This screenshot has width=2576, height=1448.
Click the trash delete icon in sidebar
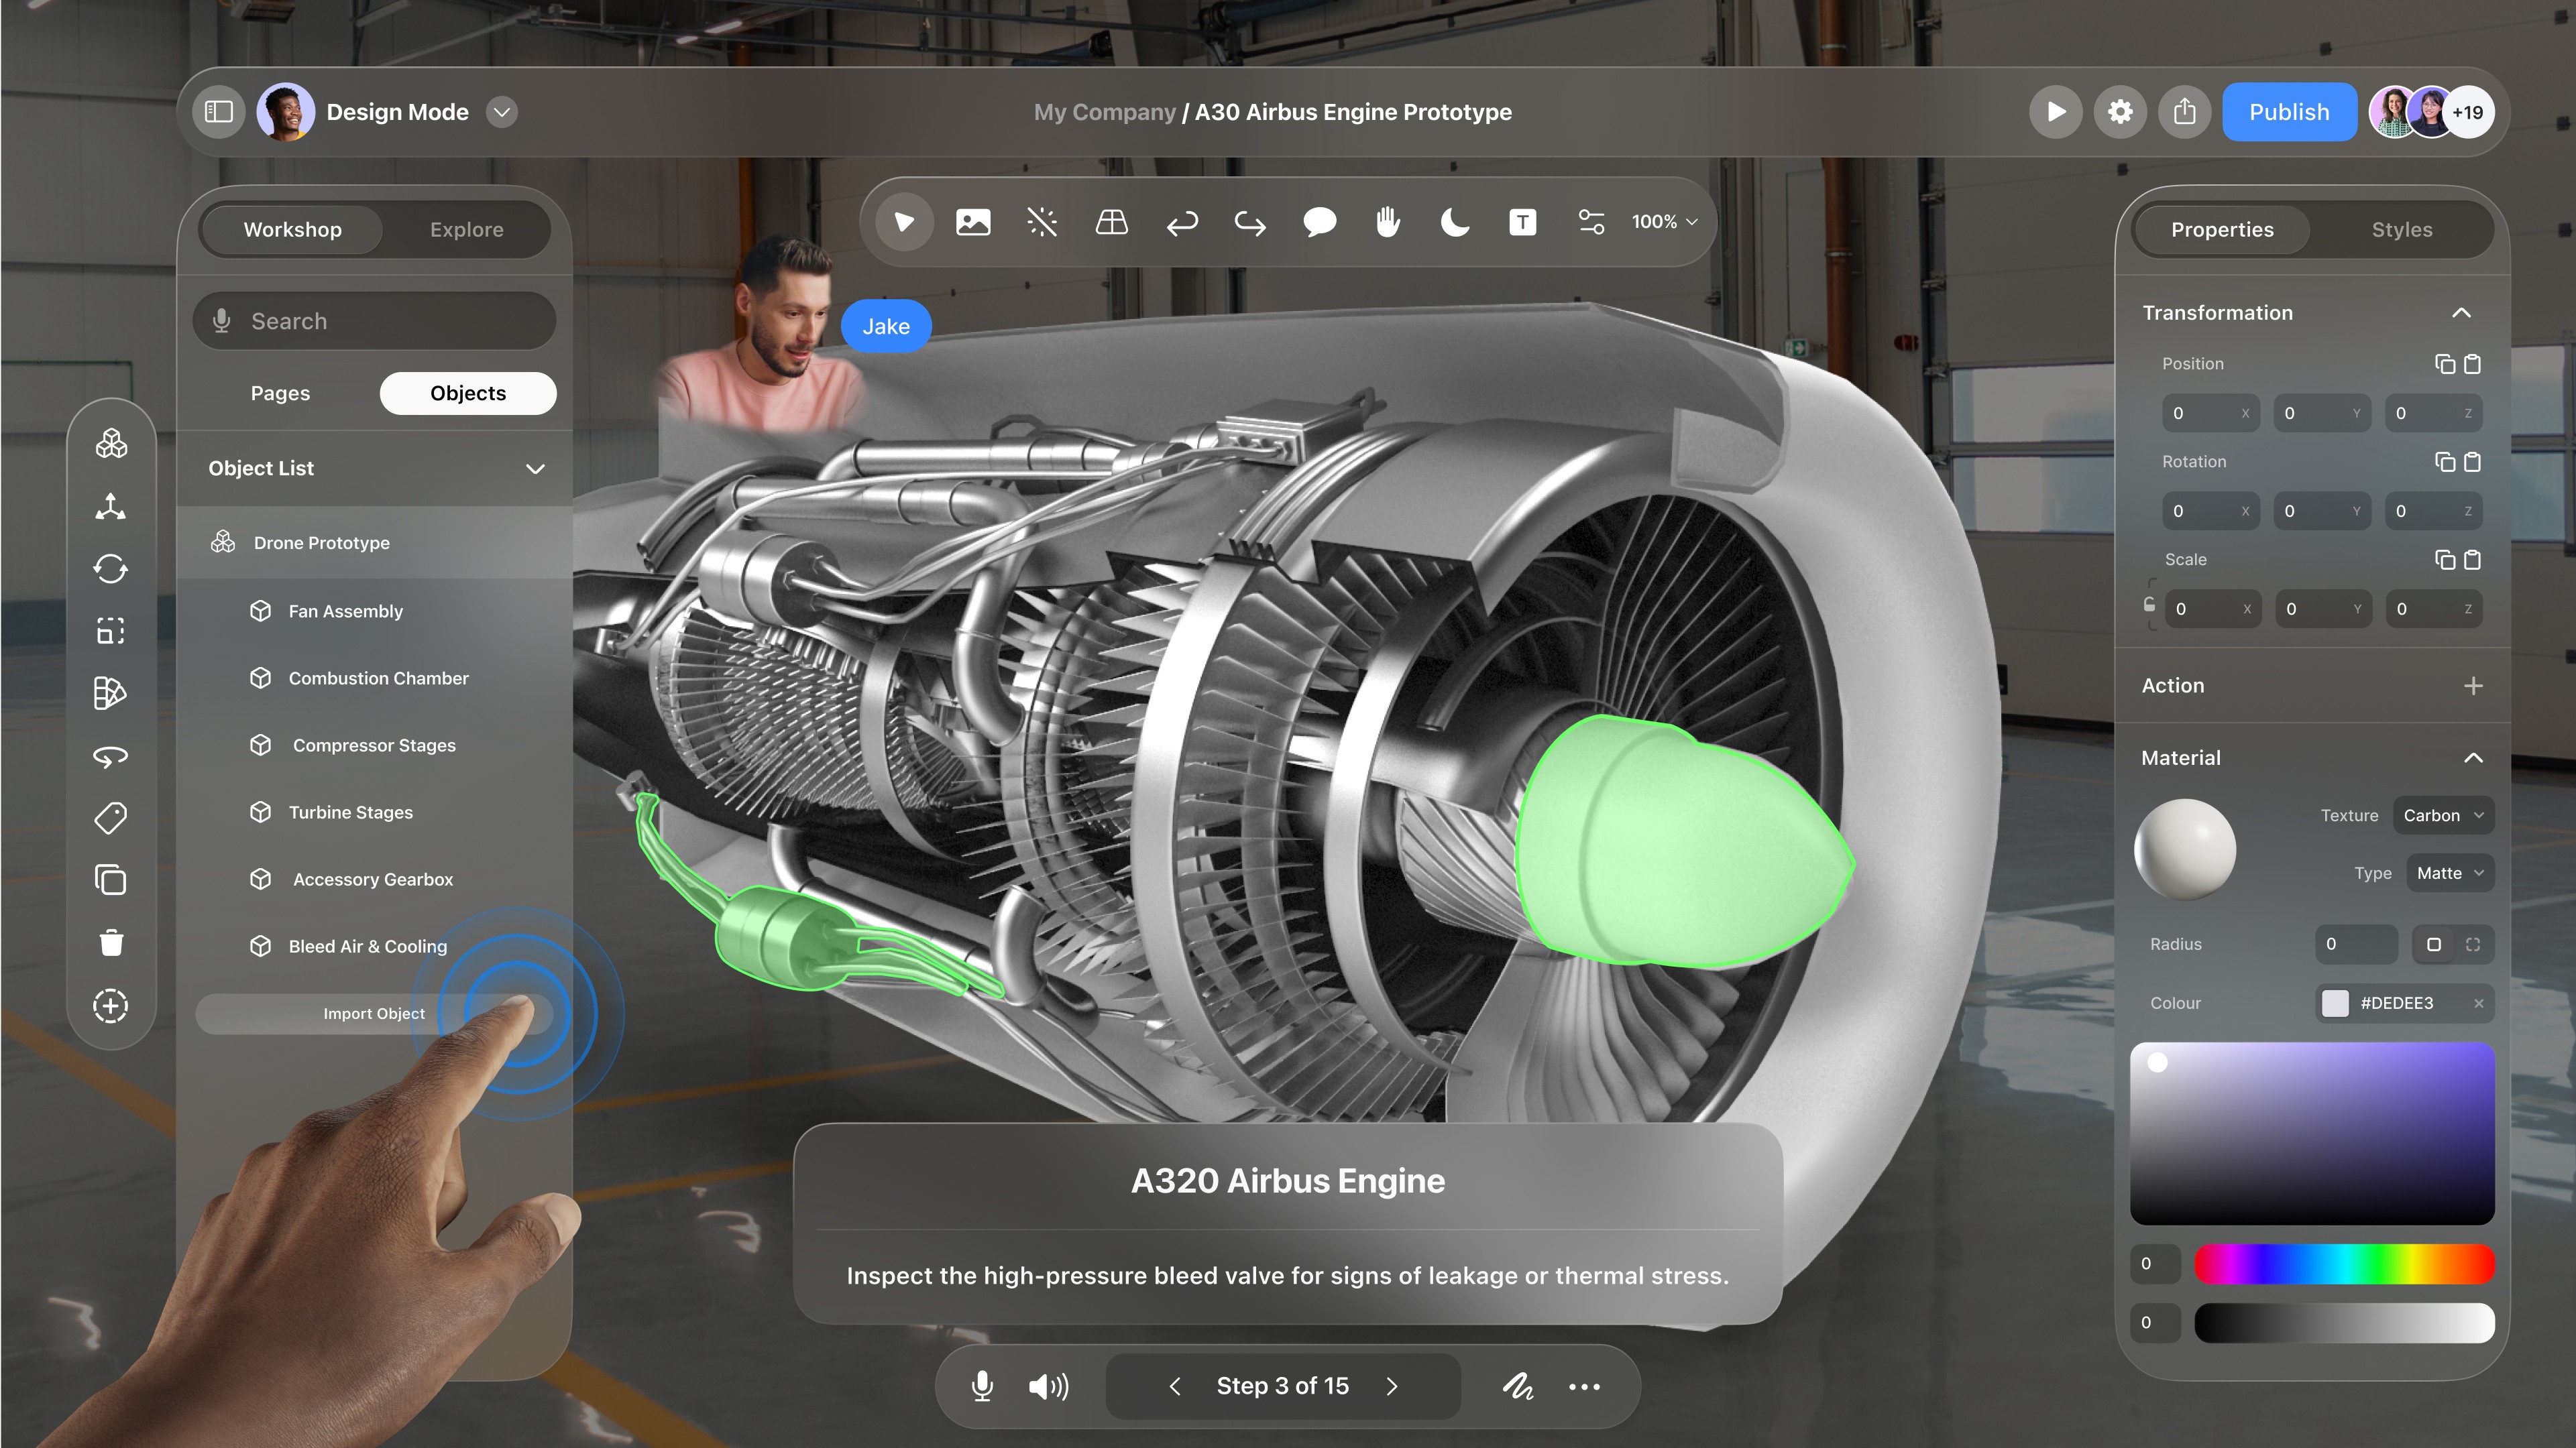[111, 943]
